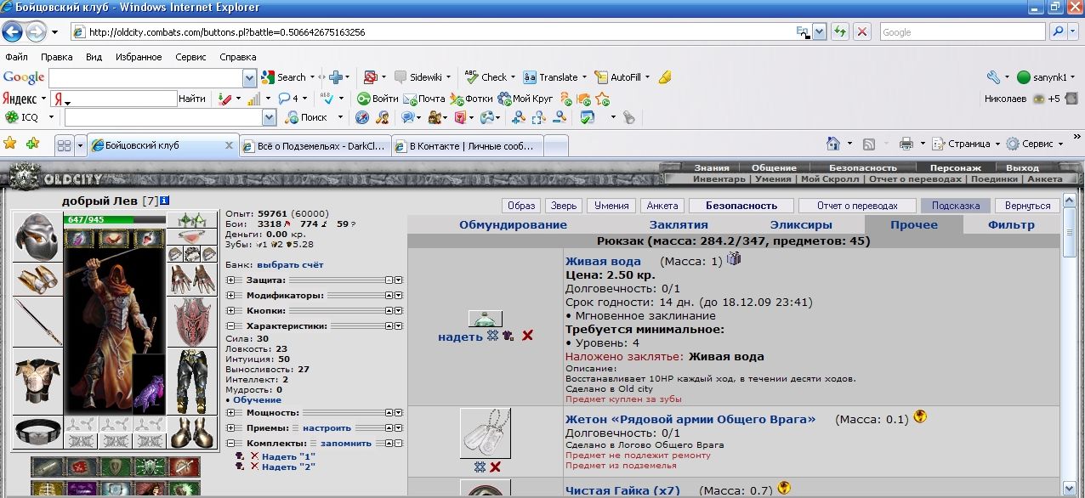Click the golden bracers equipment slot

(x=37, y=278)
